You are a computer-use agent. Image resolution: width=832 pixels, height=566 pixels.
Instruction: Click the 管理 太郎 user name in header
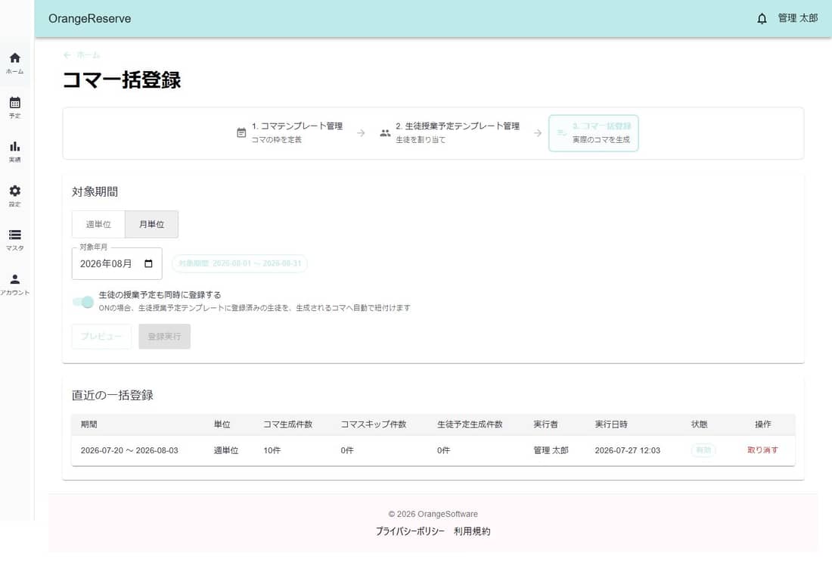click(797, 18)
